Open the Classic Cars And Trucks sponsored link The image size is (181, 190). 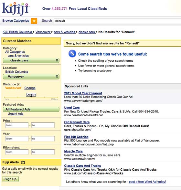point(82,166)
